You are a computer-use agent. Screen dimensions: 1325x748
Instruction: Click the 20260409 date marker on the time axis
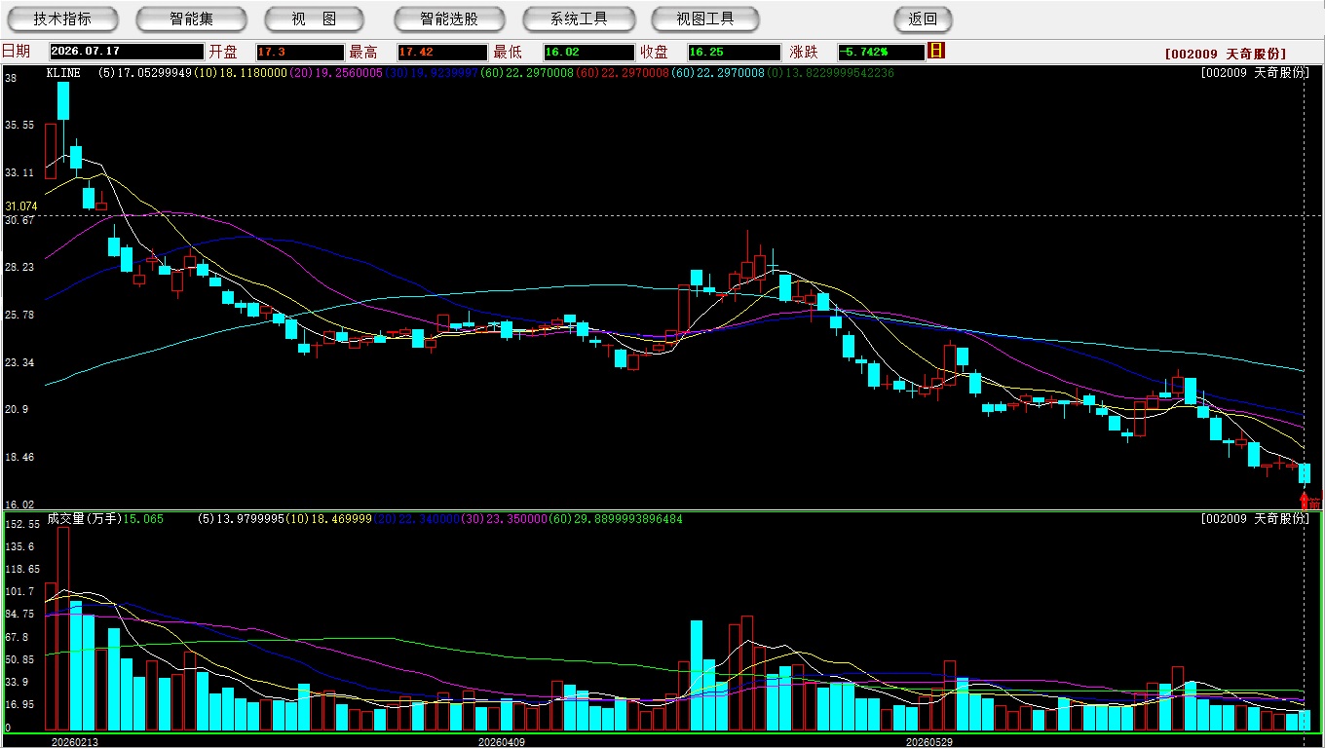(x=502, y=741)
